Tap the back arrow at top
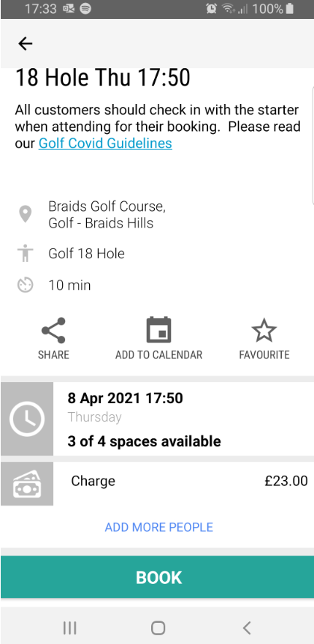 coord(25,43)
